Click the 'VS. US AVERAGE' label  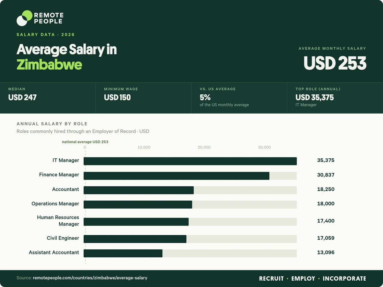tap(218, 89)
